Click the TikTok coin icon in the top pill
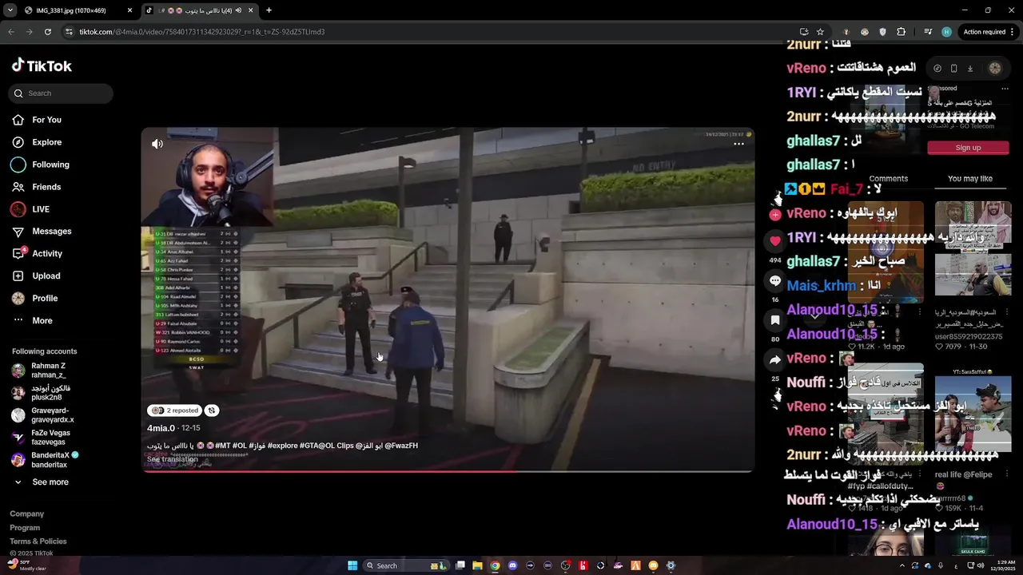The height and width of the screenshot is (575, 1023). point(937,69)
